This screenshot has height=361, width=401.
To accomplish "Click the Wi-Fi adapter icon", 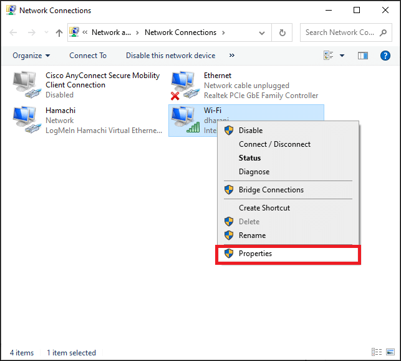I will (185, 120).
